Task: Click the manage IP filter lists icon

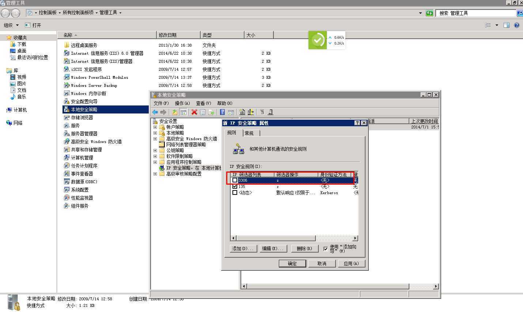Action: (250, 112)
